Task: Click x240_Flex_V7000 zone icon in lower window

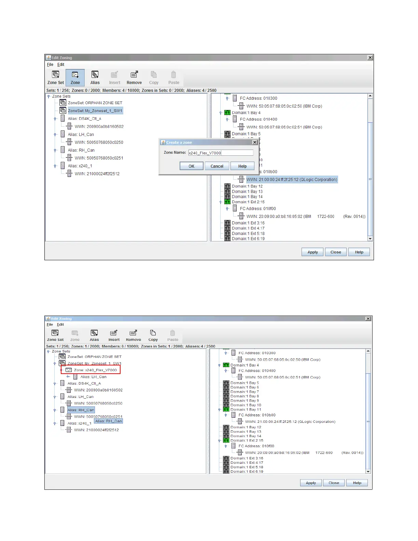Action: click(x=69, y=370)
